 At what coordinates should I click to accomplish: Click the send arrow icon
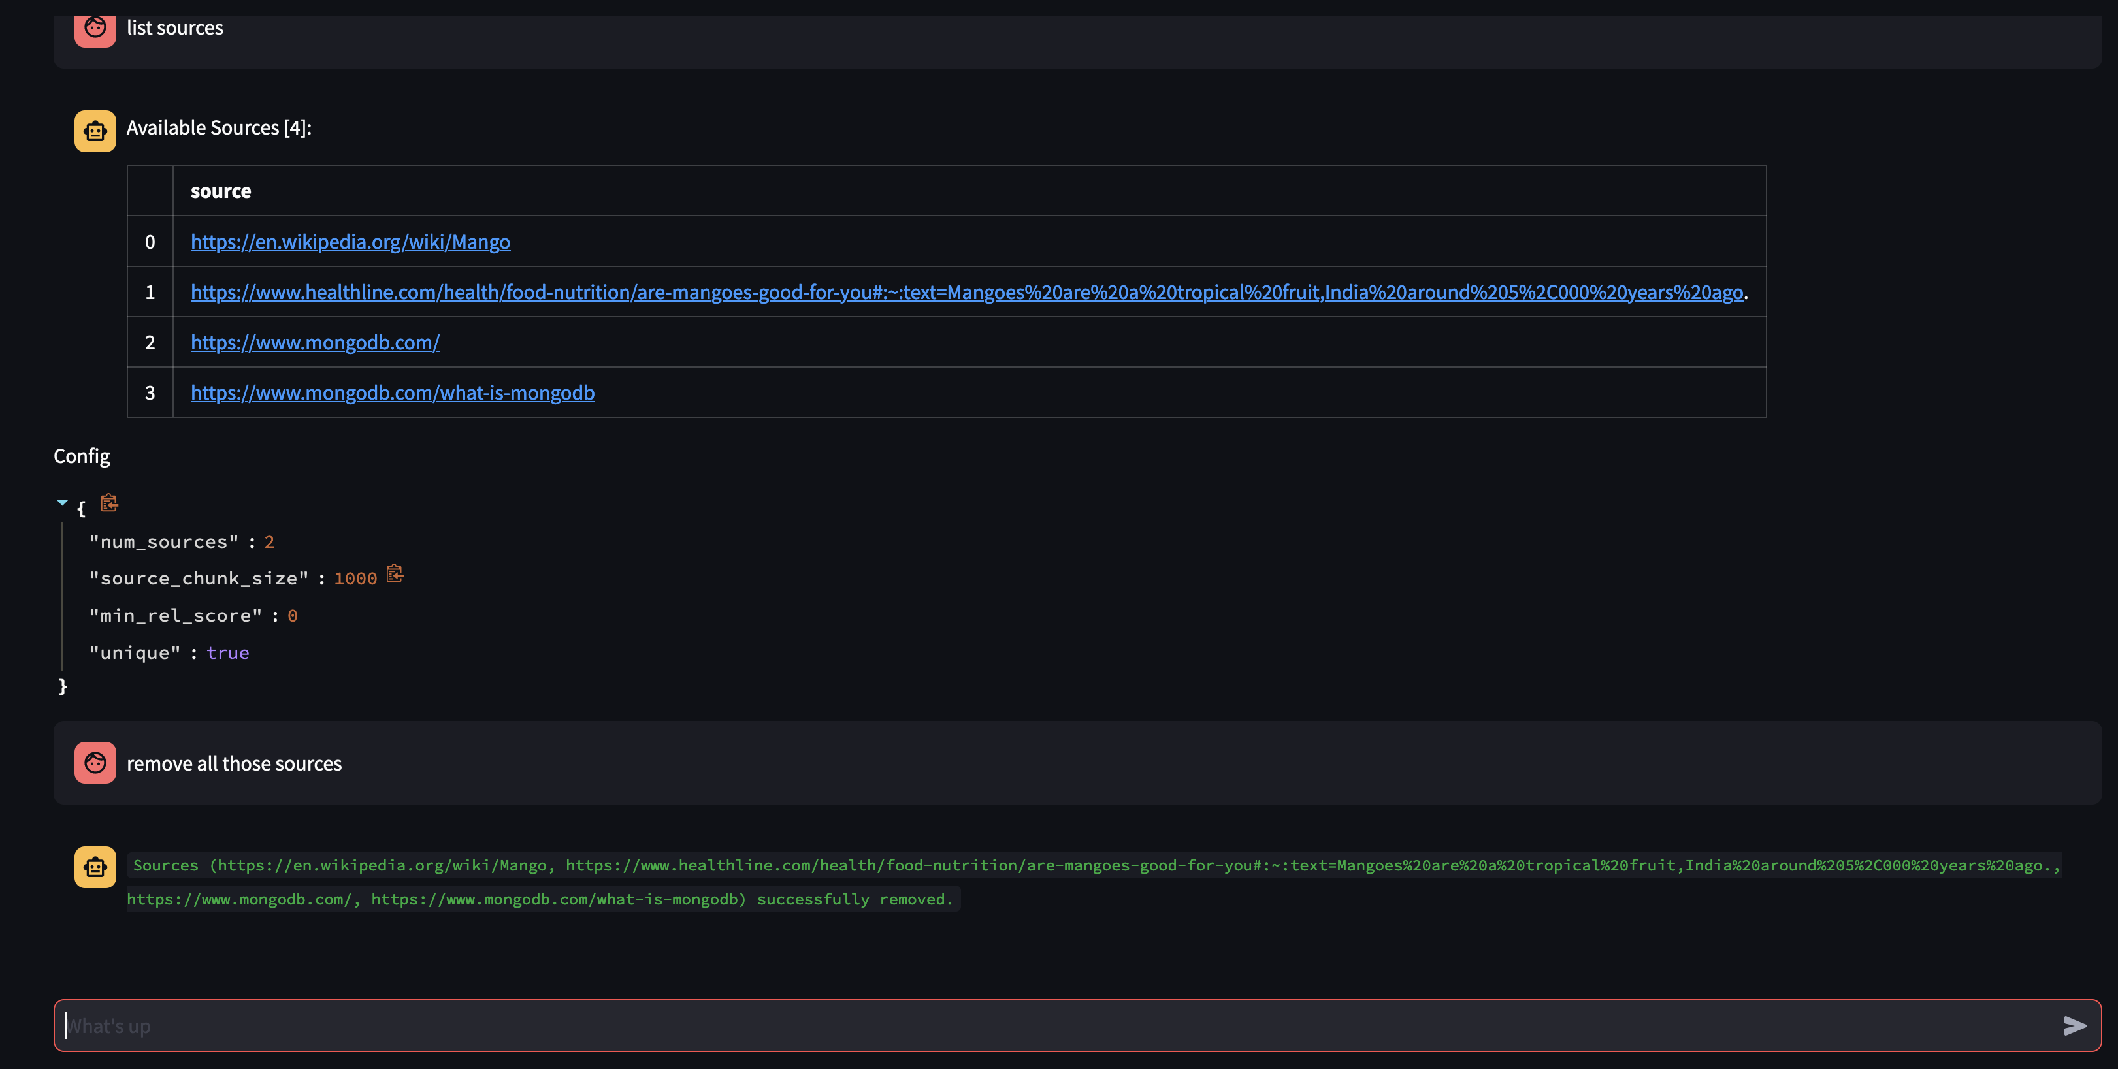[2074, 1025]
